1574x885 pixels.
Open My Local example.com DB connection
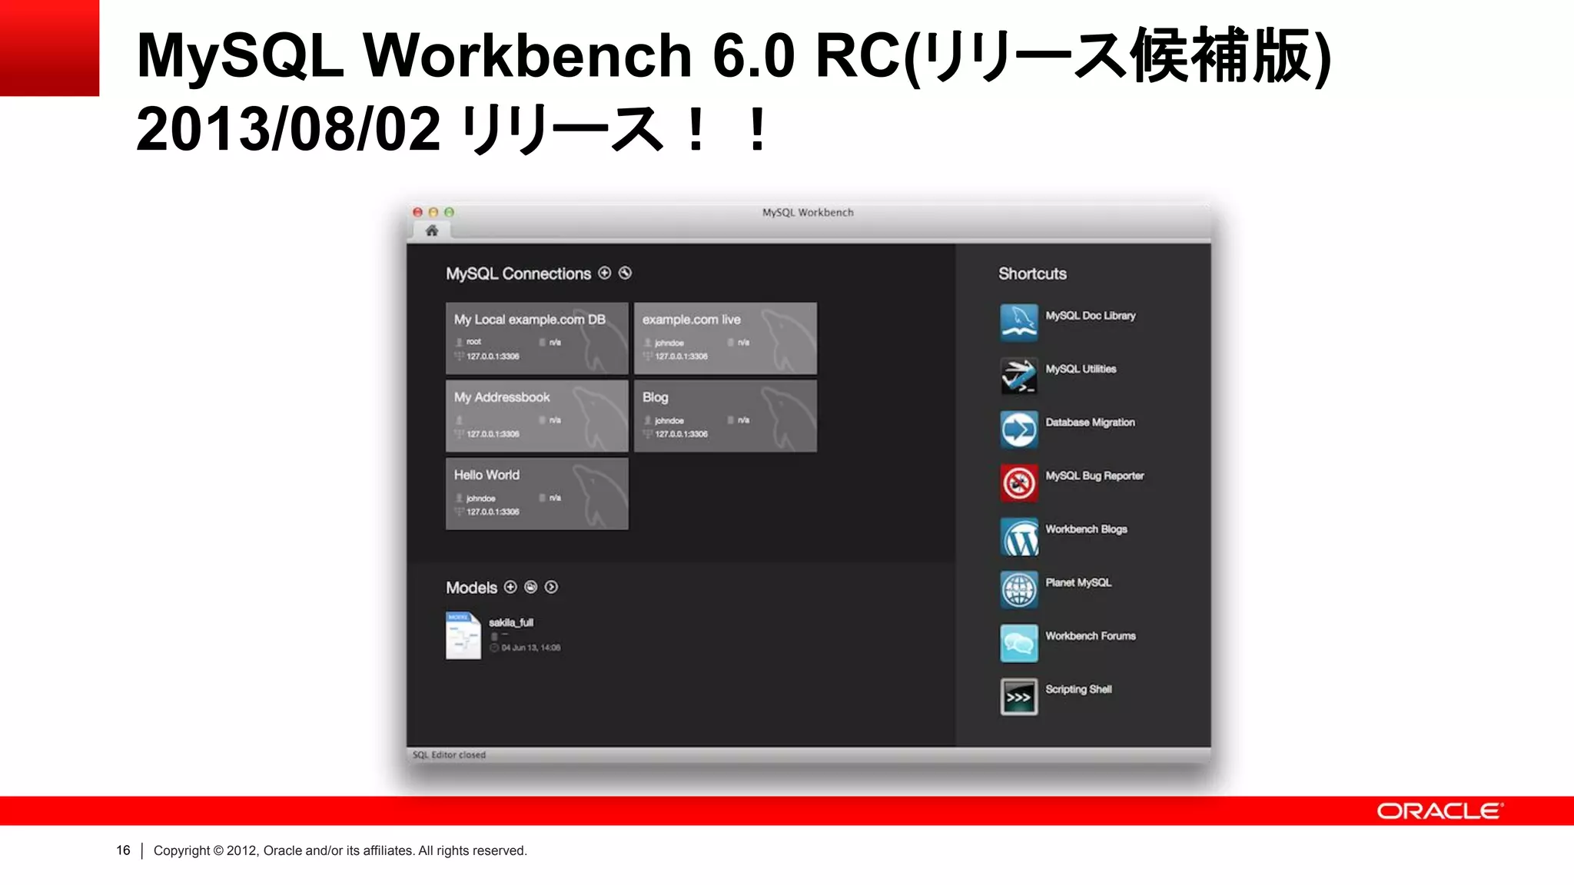coord(536,338)
